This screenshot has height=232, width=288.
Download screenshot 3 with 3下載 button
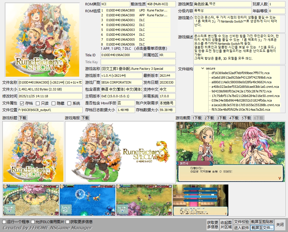[222, 118]
